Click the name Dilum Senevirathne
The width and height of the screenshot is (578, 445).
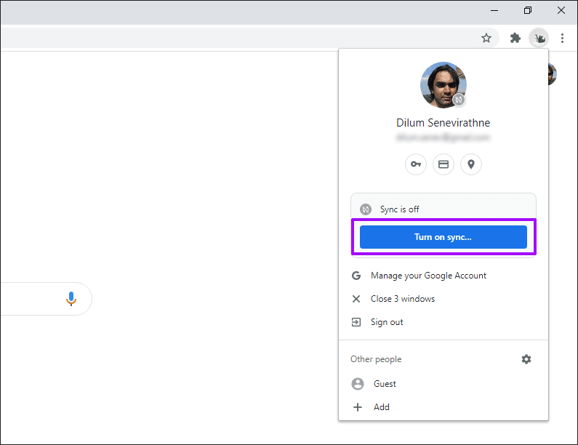443,123
